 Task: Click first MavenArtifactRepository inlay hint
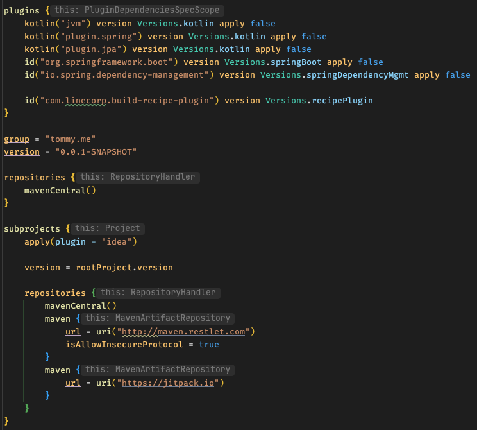click(158, 318)
